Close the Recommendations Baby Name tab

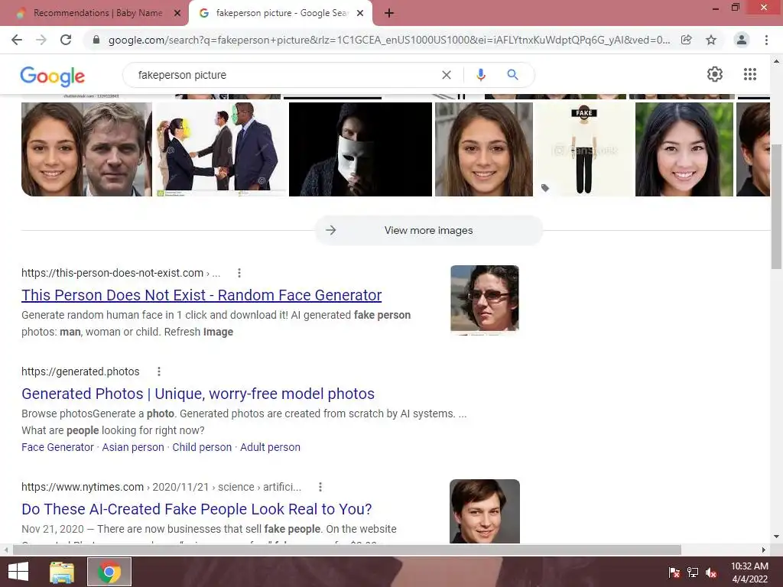(177, 13)
